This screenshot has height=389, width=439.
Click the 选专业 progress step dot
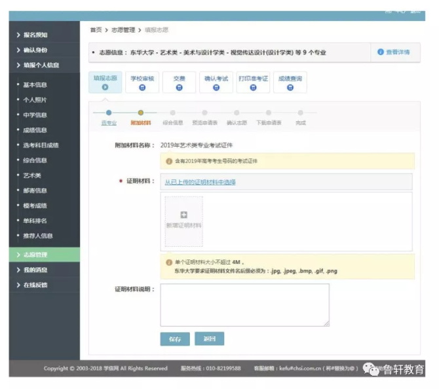click(x=109, y=113)
